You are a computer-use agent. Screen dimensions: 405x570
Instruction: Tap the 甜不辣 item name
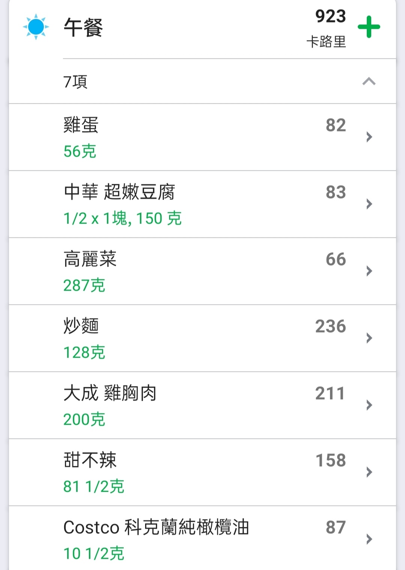point(90,460)
